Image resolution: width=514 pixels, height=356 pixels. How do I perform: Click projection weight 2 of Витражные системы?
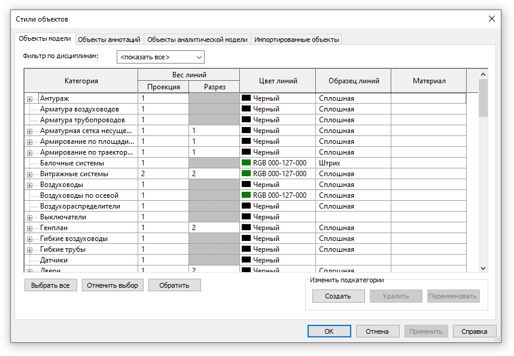click(x=163, y=174)
